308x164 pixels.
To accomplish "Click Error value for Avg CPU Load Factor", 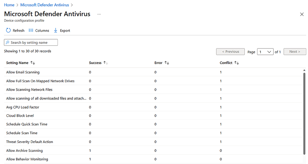I will [x=155, y=107].
